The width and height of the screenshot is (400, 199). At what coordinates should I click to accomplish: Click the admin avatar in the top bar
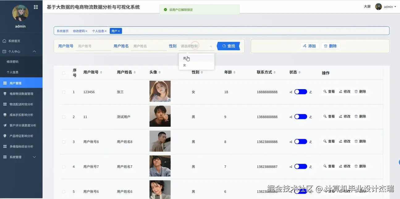(378, 6)
